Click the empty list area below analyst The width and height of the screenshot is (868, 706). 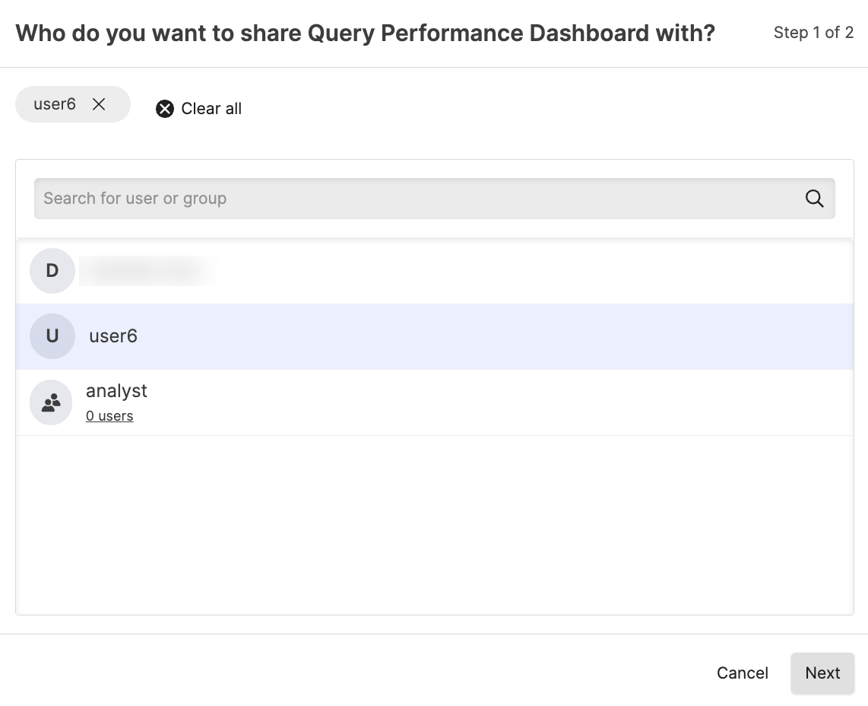tap(433, 525)
